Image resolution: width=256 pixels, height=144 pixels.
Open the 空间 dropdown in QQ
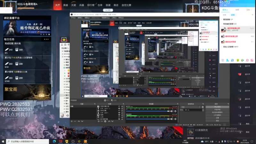tap(249, 10)
